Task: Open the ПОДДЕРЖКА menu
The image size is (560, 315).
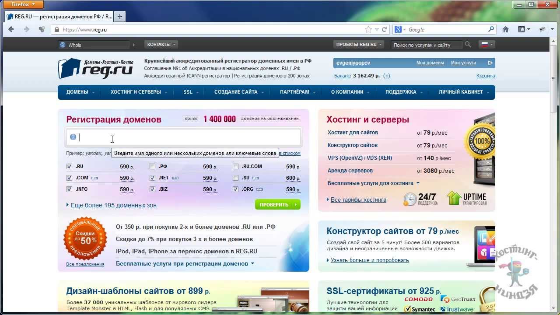Action: pyautogui.click(x=404, y=92)
